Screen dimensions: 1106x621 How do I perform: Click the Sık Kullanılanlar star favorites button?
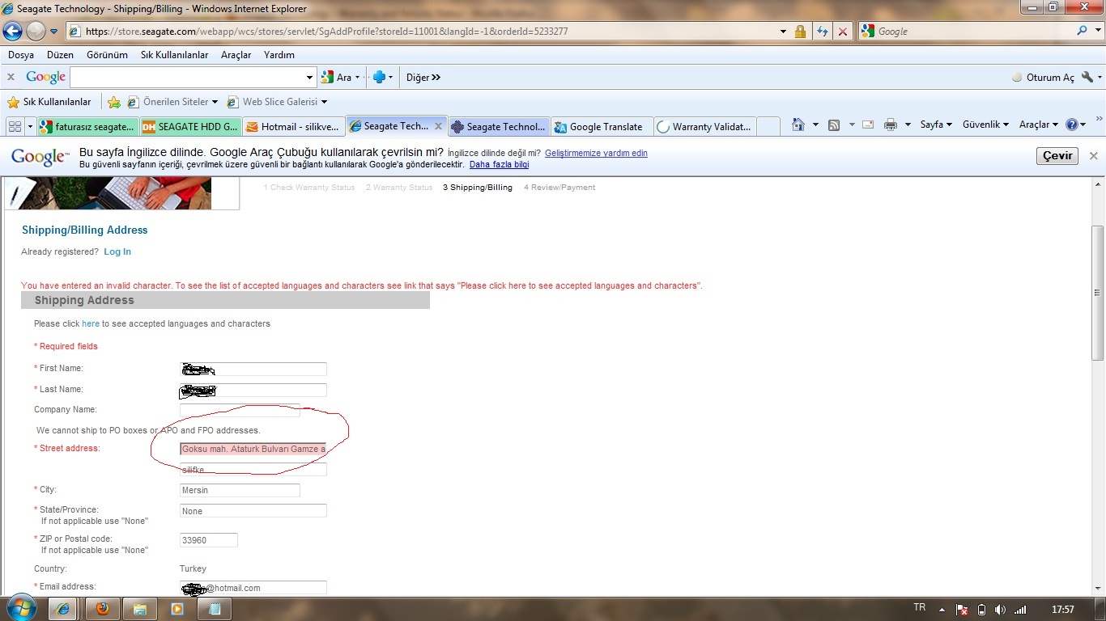49,102
